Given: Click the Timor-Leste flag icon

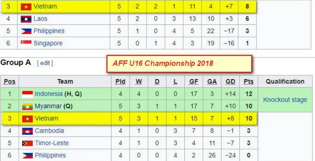Looking at the screenshot, I should click(27, 143).
